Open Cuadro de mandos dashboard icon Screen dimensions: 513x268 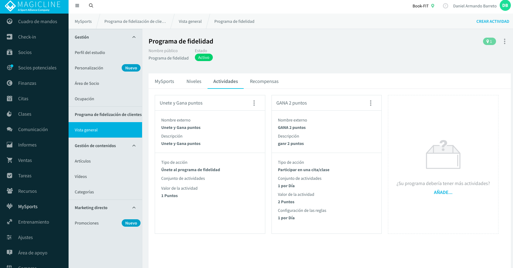click(10, 21)
